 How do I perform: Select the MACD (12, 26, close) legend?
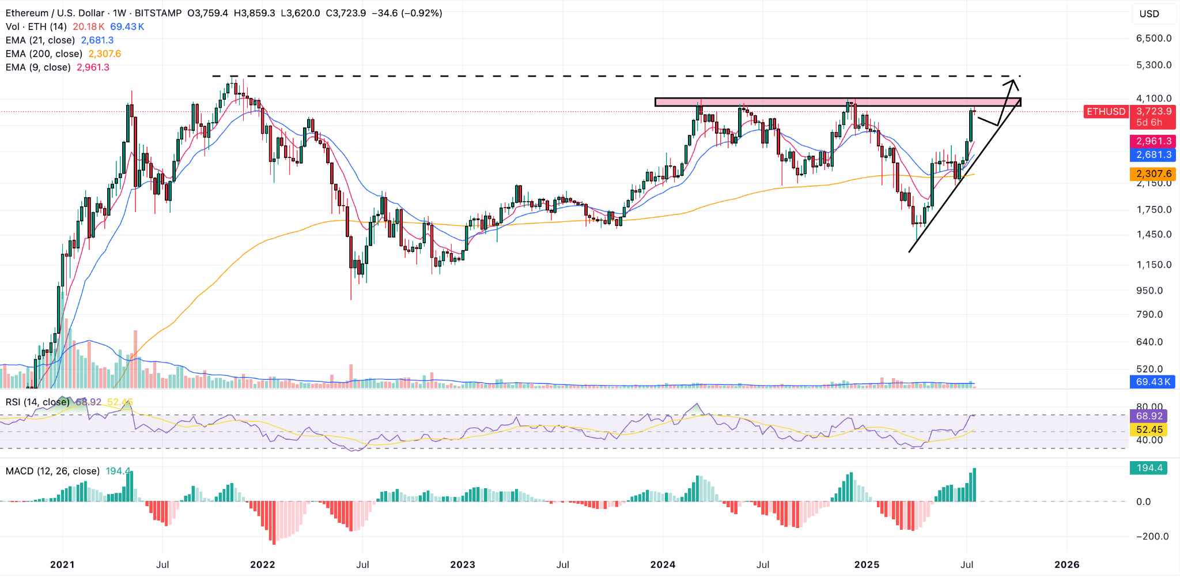point(52,471)
